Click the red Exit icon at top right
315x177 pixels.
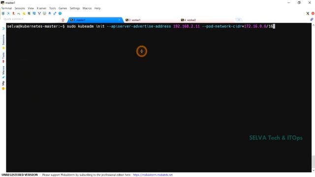tap(313, 13)
